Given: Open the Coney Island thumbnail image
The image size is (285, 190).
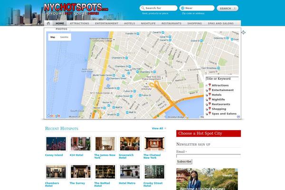Looking at the screenshot, I should coord(56,144).
